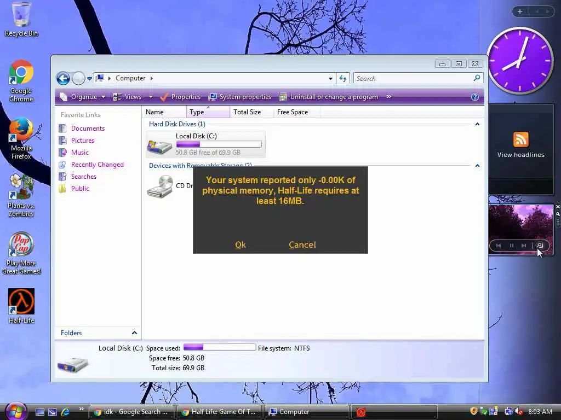The image size is (561, 420).
Task: Sort by the Free Space column
Action: coord(297,112)
